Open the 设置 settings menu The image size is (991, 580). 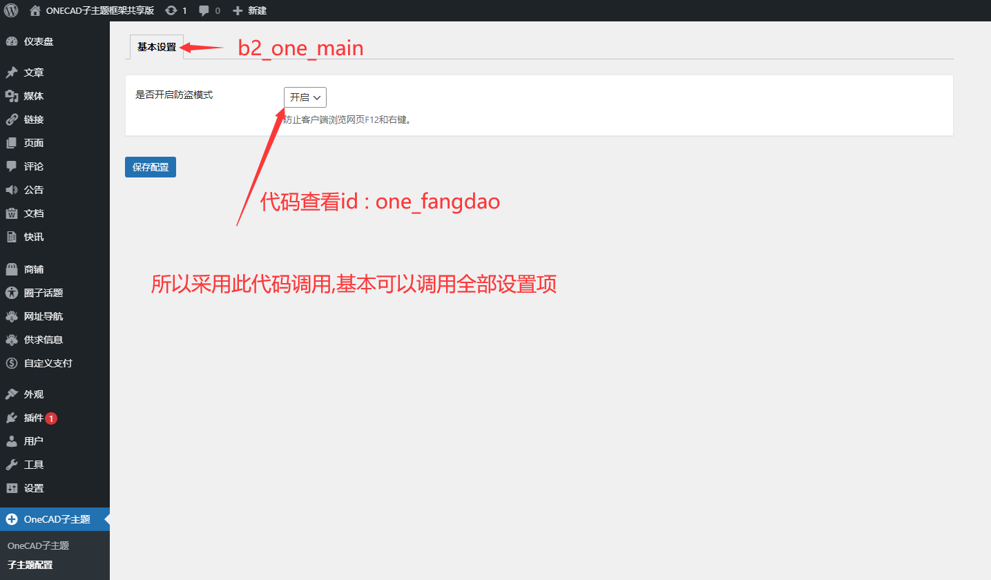pos(55,488)
